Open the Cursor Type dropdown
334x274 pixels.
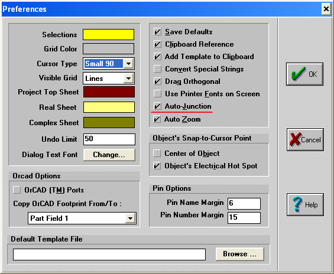(129, 64)
